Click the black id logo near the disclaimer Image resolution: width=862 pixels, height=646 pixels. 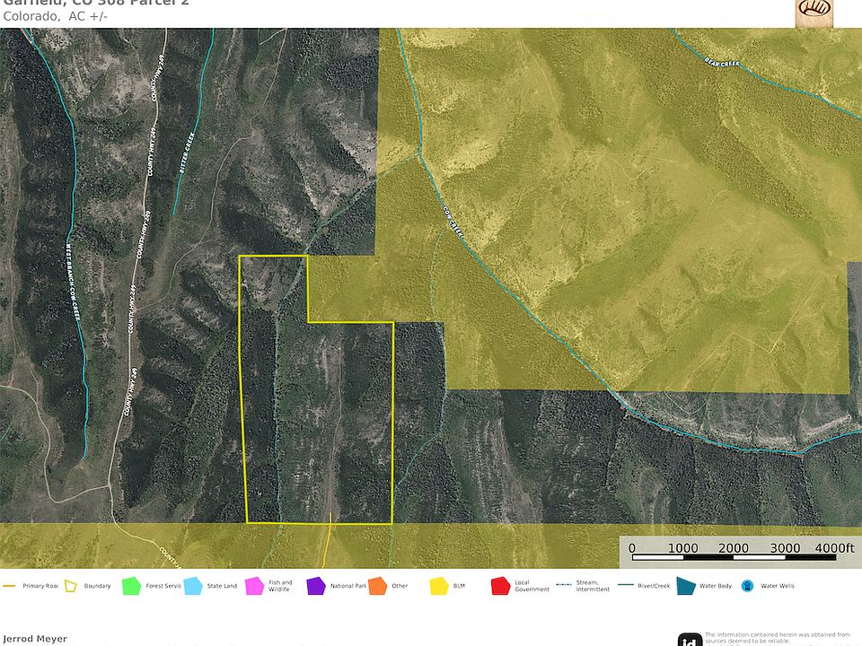tap(689, 640)
